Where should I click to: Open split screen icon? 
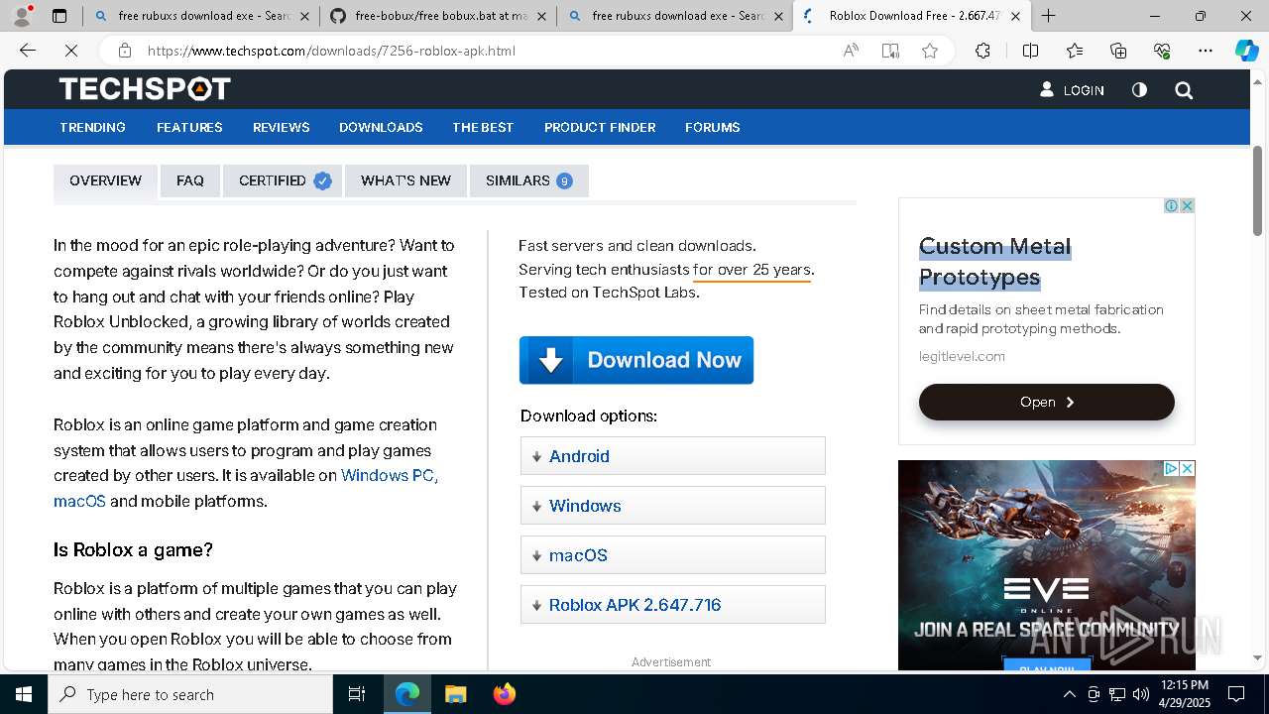[x=1030, y=51]
